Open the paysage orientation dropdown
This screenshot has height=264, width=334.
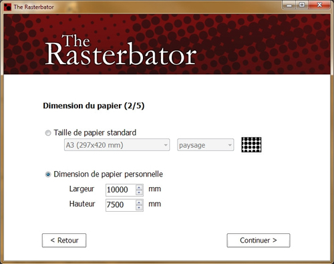click(x=206, y=145)
